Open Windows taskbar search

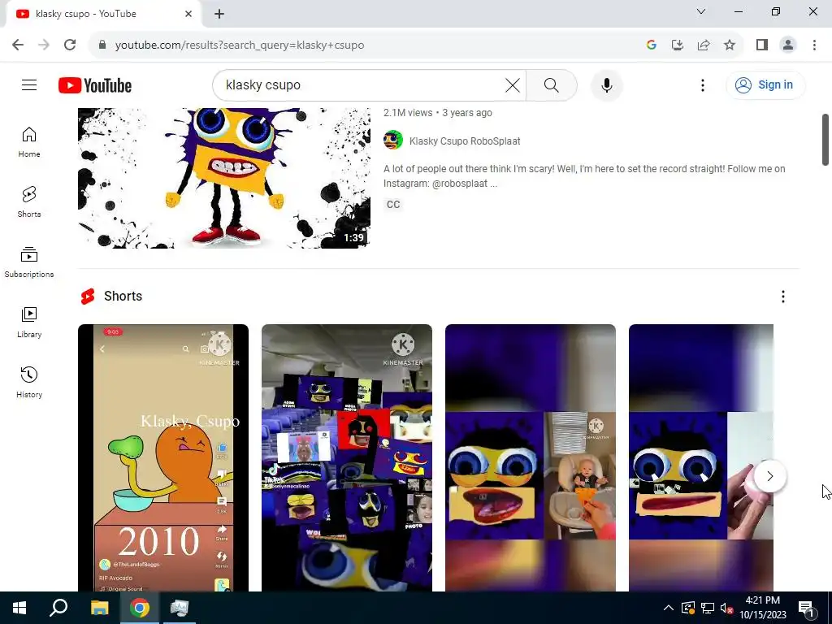[x=58, y=608]
